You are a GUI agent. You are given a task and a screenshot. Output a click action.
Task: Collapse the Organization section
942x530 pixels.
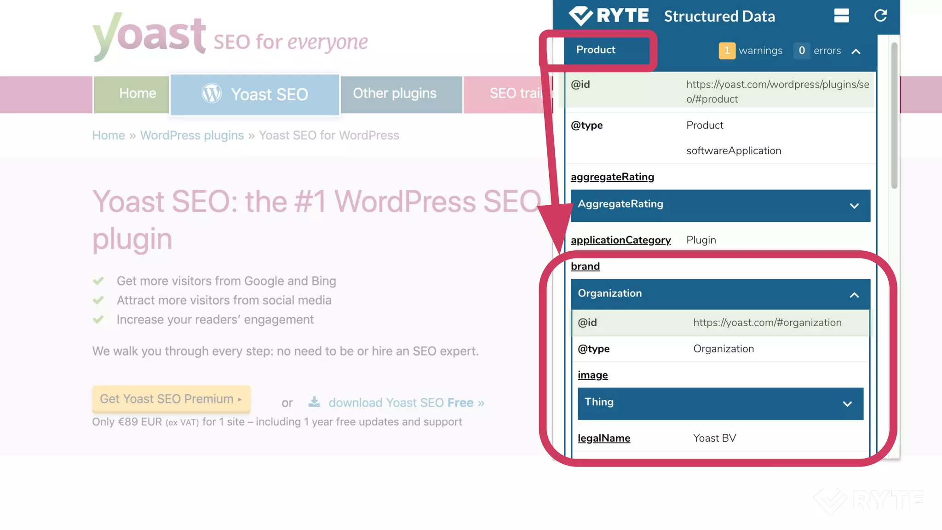coord(854,295)
